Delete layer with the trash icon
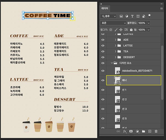This screenshot has width=166, height=140. point(156,131)
